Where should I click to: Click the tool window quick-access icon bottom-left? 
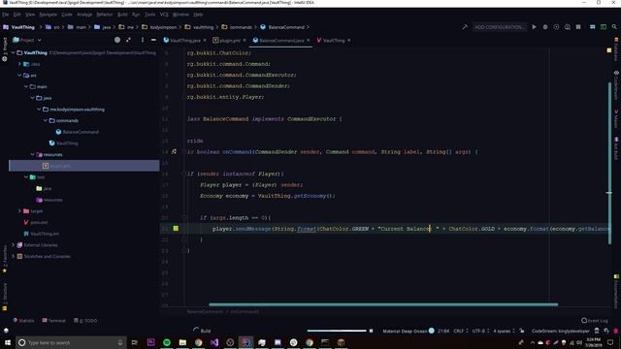click(x=6, y=331)
